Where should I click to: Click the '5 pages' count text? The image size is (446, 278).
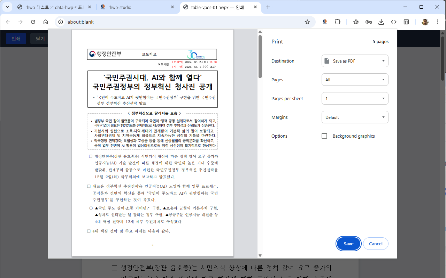point(380,42)
